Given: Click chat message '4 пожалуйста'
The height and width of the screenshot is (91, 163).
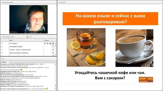Looking at the screenshot, I should pos(21,83).
